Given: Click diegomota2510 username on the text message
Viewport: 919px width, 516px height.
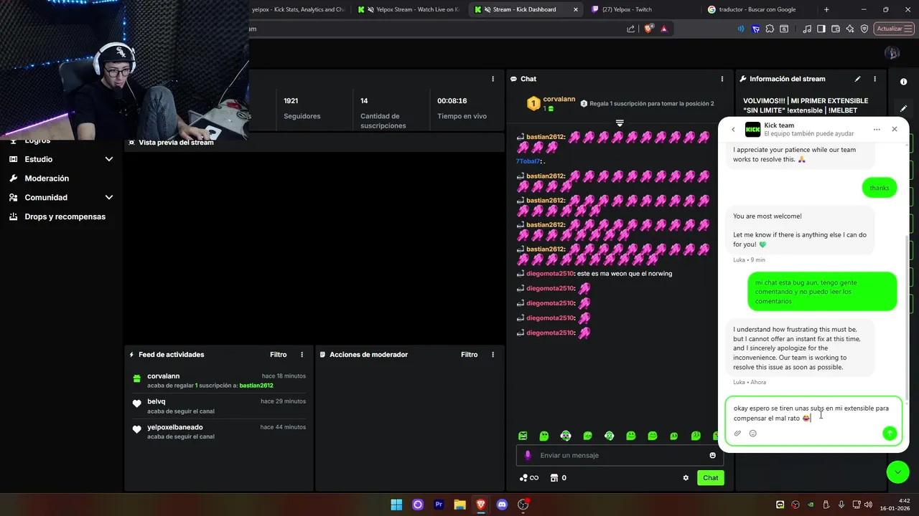Looking at the screenshot, I should 550,274.
